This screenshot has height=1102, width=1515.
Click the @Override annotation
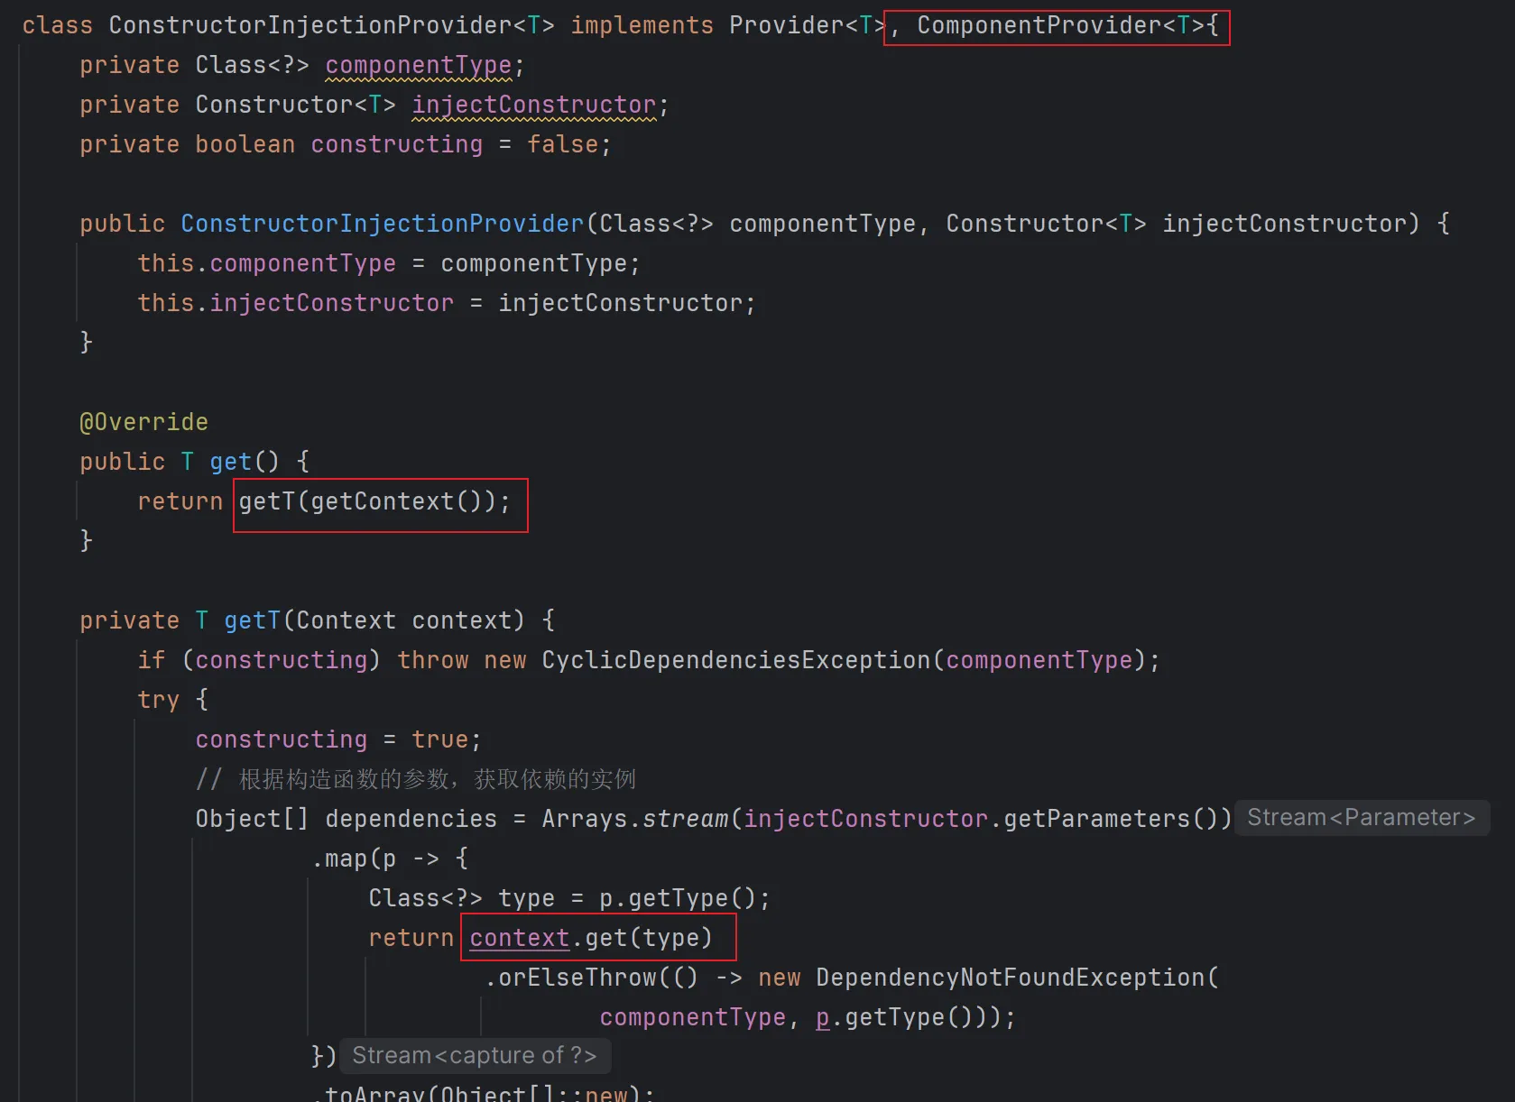coord(143,422)
